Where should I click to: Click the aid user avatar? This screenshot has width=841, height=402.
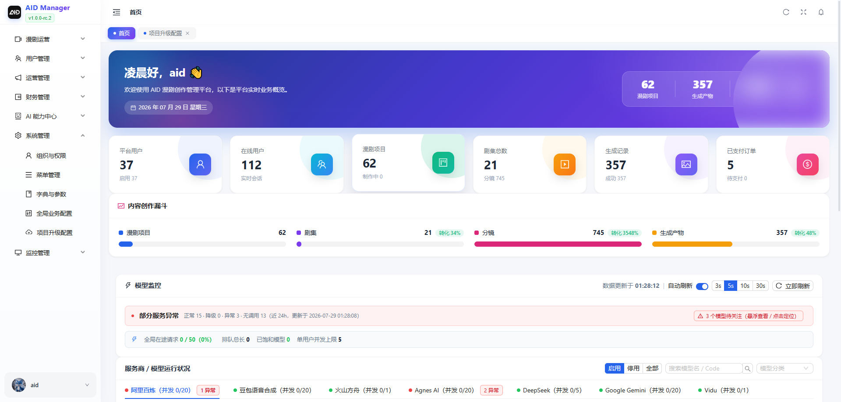click(x=19, y=385)
